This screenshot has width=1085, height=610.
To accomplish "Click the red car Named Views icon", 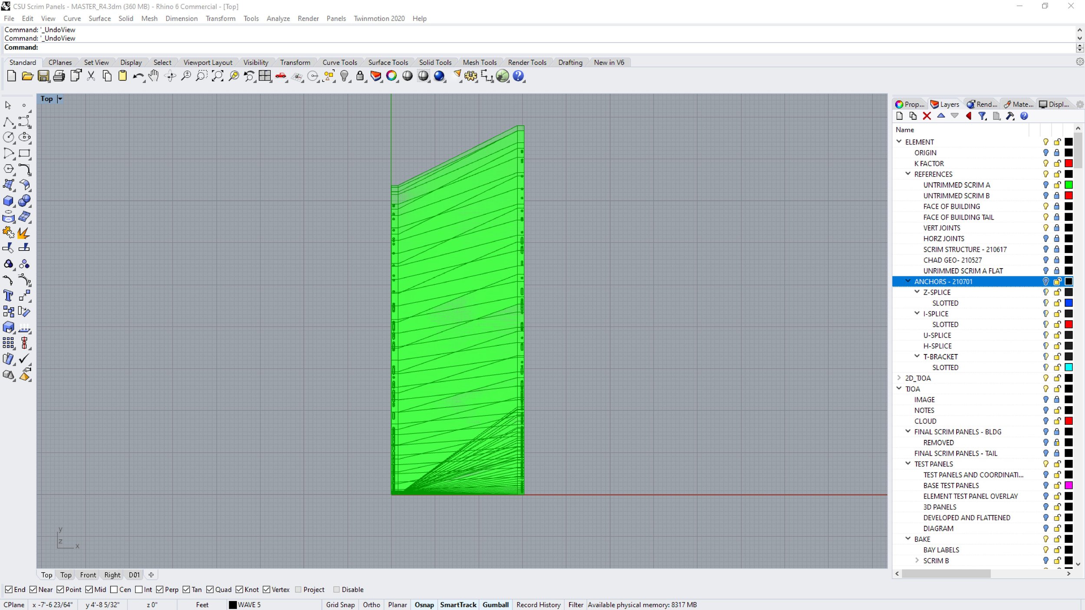I will click(x=281, y=76).
